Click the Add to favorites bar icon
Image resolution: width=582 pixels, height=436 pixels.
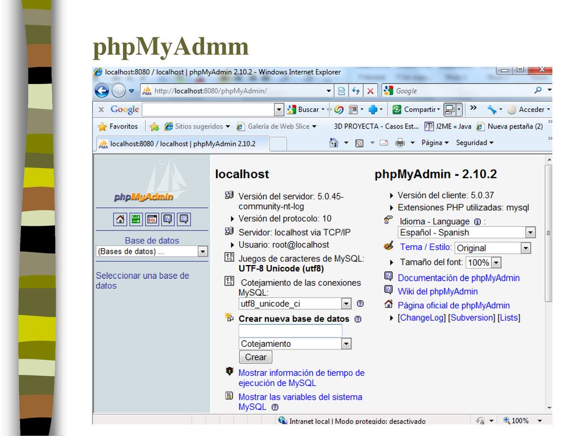click(155, 127)
